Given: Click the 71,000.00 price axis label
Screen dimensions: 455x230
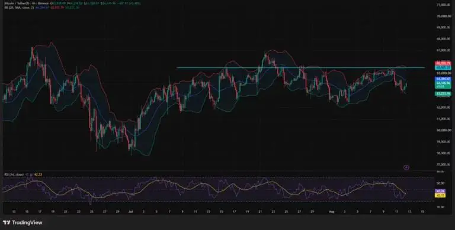Looking at the screenshot, I should pos(443,5).
